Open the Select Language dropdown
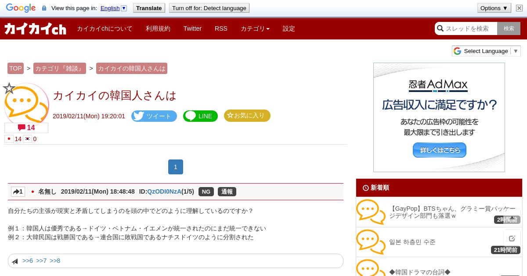The height and width of the screenshot is (276, 527). pos(486,51)
